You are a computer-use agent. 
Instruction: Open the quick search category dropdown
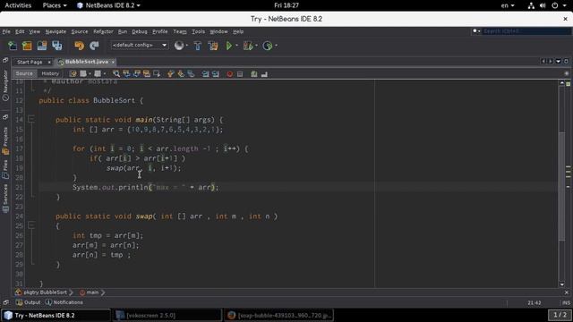[x=475, y=31]
